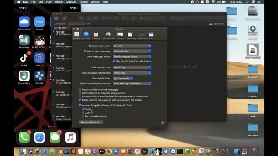Open the altserver.dmg file on desktop
Screen dimensions: 278x156
pyautogui.click(x=253, y=51)
